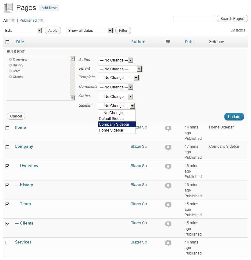Screen dimensions: 251x260
Task: Sort pages by Date column
Action: [x=189, y=42]
